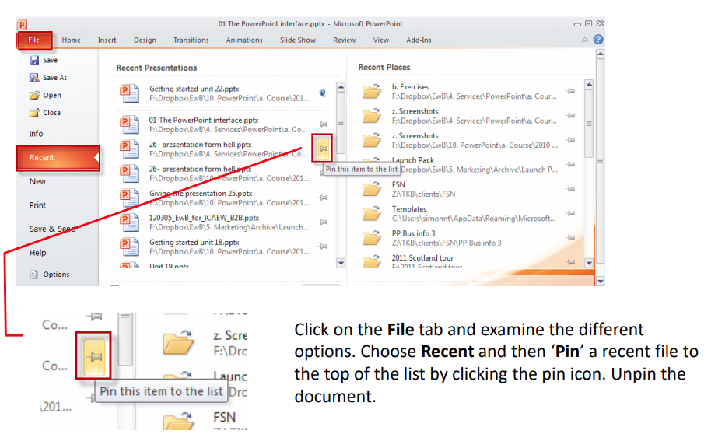This screenshot has height=448, width=711.
Task: Minimize the ribbon using the caret arrow
Action: coord(585,40)
